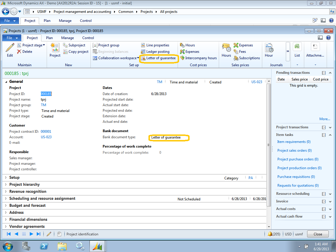Click More link in Pending transactions
The width and height of the screenshot is (336, 252).
tap(325, 119)
